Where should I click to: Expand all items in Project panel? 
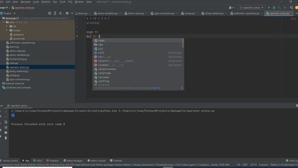point(55,14)
